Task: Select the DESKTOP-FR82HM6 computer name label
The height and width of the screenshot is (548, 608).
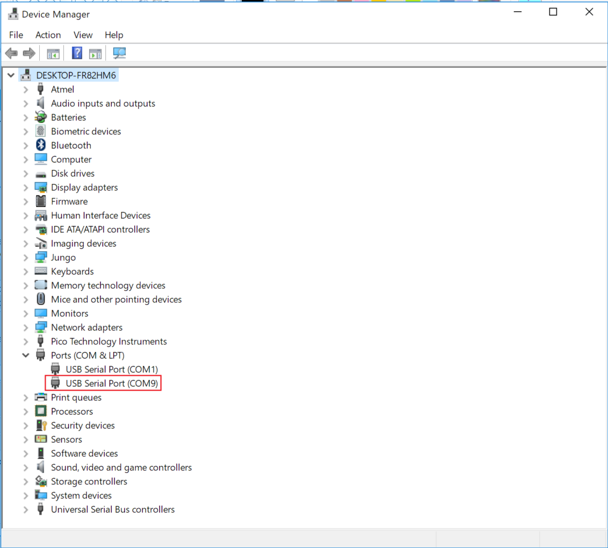Action: 76,75
